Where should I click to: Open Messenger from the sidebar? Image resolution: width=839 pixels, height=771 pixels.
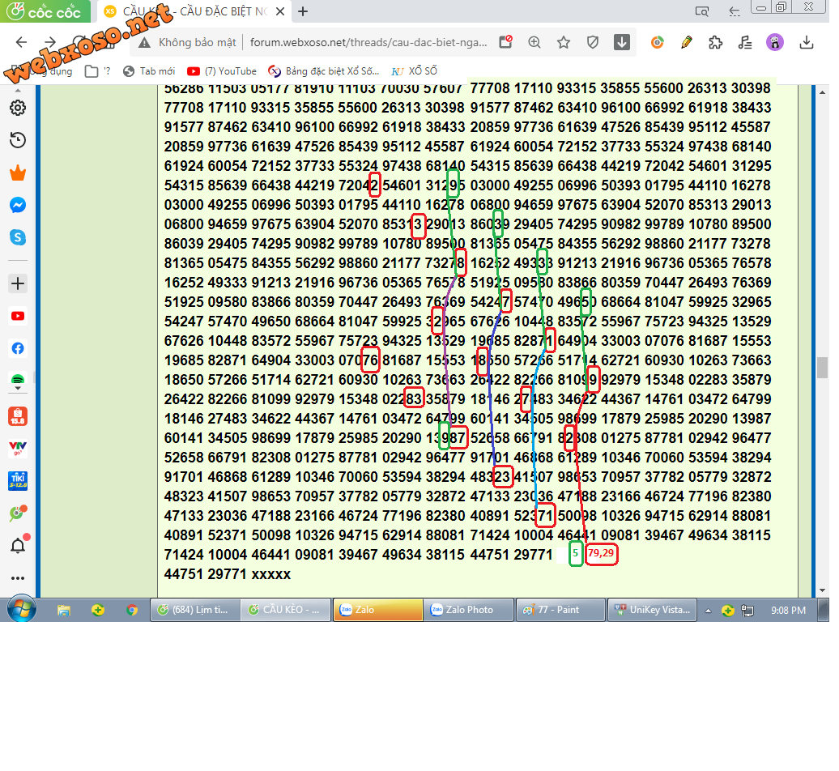[17, 206]
